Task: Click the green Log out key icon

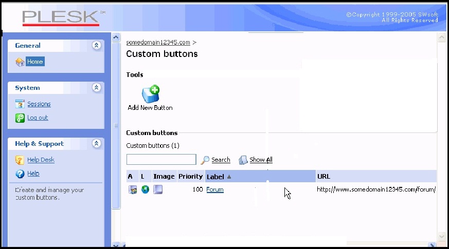Action: pos(20,118)
